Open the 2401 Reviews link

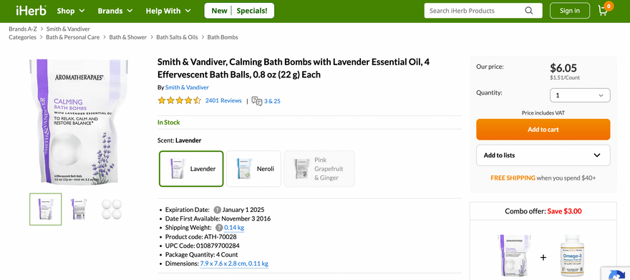223,100
